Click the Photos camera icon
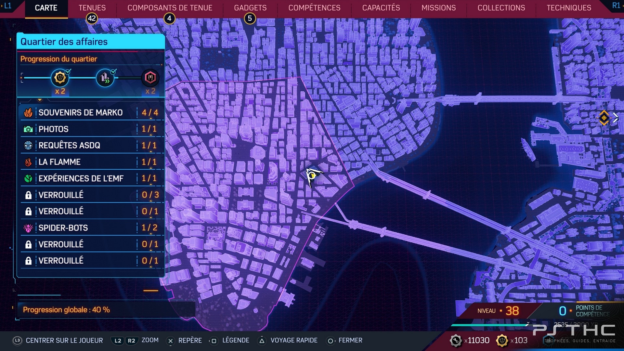This screenshot has width=624, height=351. [x=28, y=129]
